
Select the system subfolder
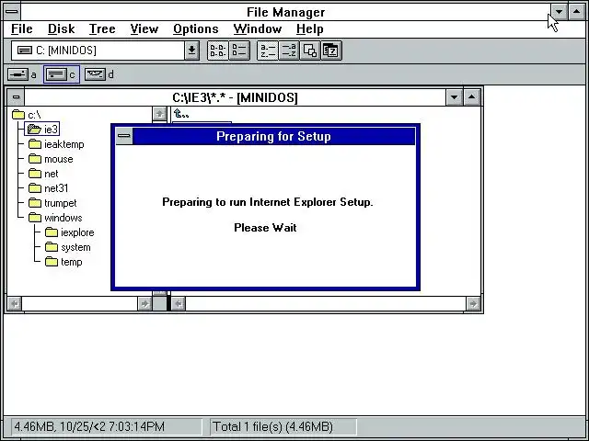coord(67,247)
